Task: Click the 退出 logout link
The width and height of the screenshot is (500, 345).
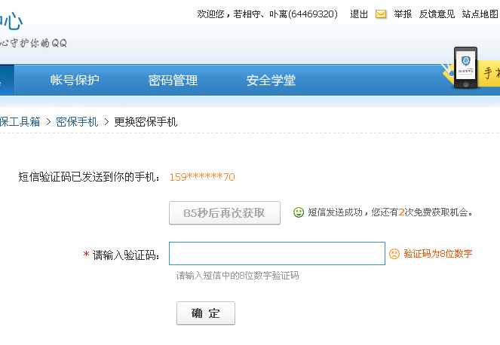Action: tap(359, 14)
